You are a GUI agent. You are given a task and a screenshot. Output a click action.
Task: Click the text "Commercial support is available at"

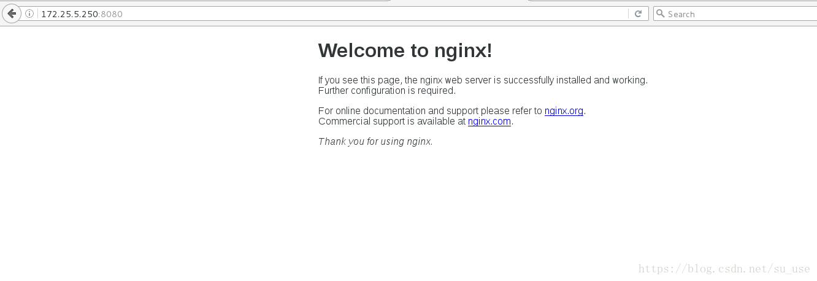point(392,121)
